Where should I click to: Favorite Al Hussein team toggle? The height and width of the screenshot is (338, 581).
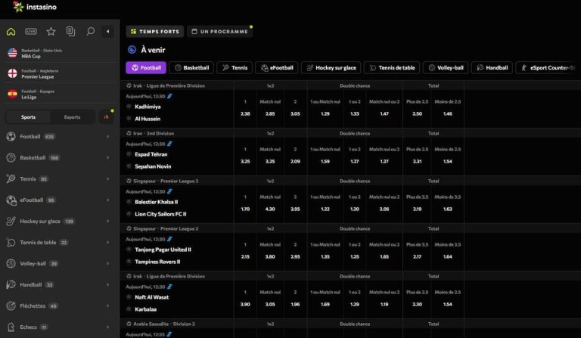pos(129,119)
